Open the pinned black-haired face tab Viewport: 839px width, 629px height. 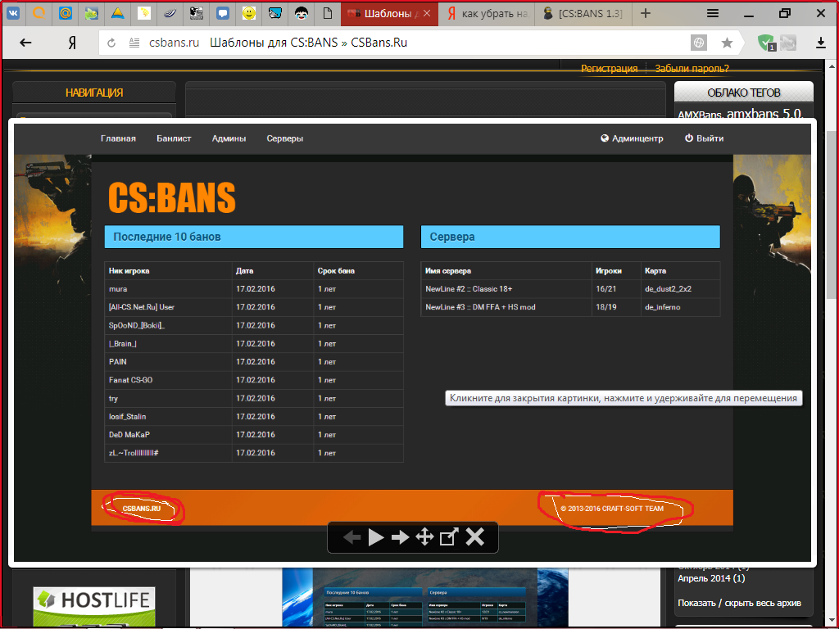302,13
